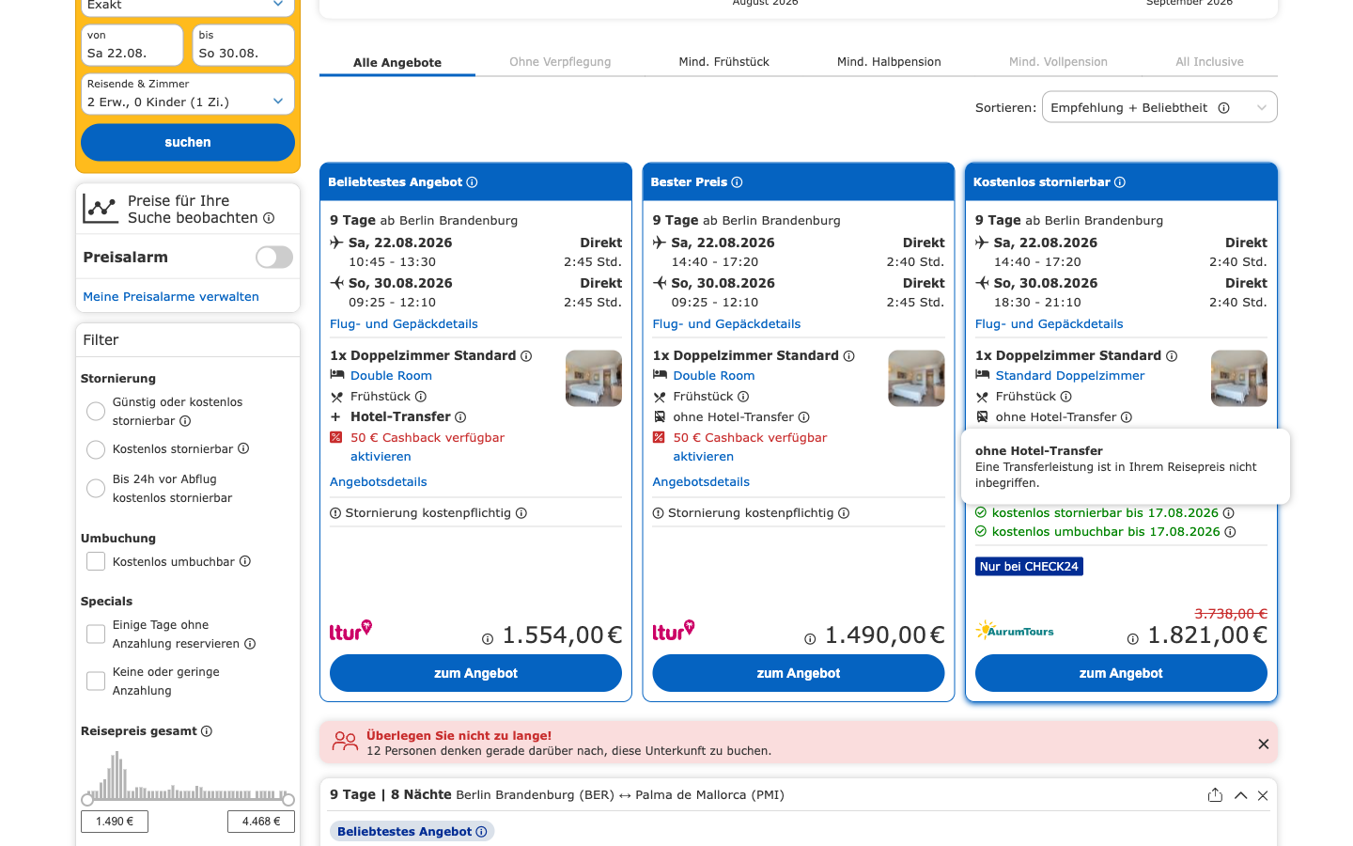Switch to All Inclusive tab

point(1210,62)
